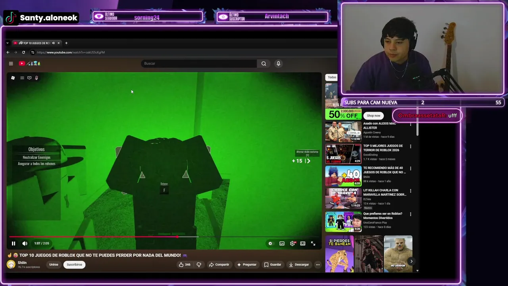Image resolution: width=508 pixels, height=286 pixels.
Task: Click the Preguntar button
Action: coord(246,265)
